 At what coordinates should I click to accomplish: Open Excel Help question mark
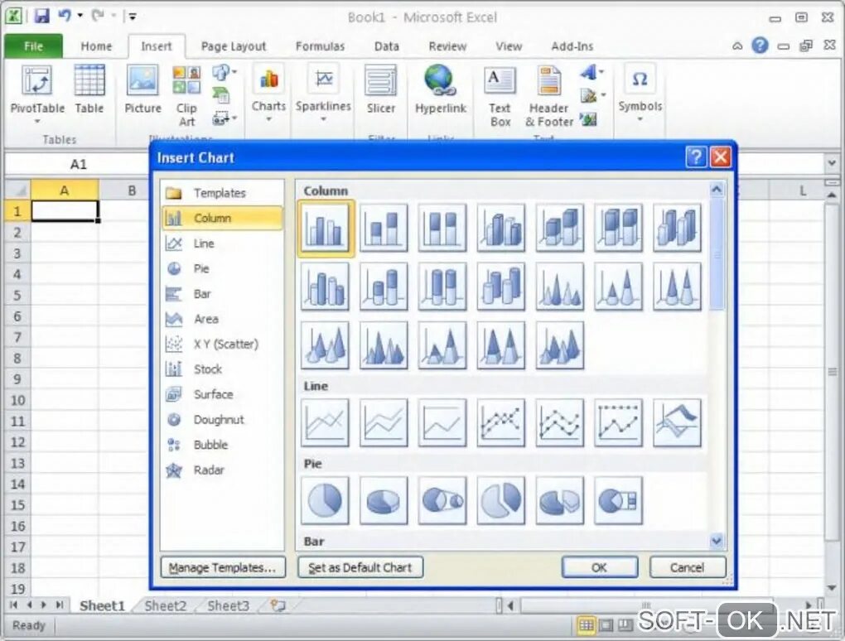760,46
